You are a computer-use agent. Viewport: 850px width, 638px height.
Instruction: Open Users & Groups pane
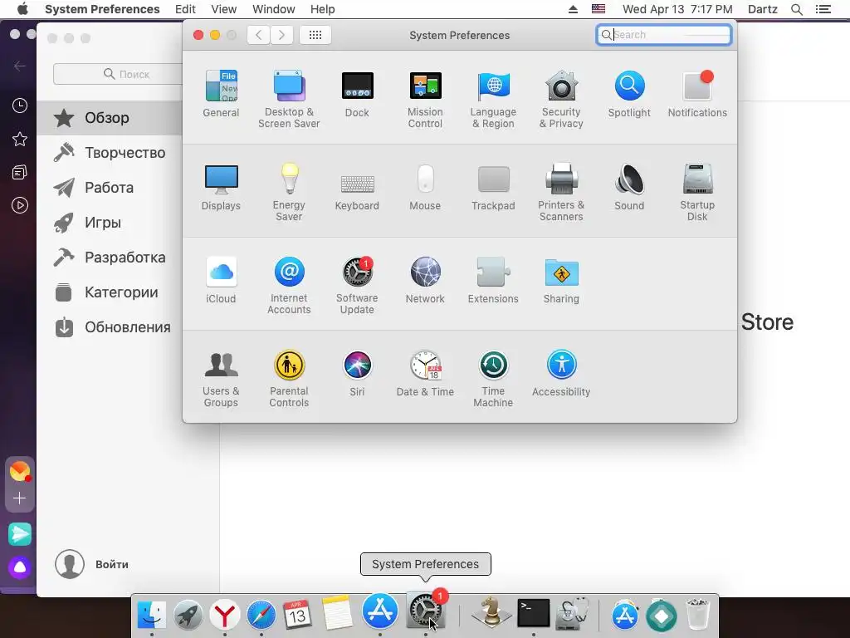point(221,379)
